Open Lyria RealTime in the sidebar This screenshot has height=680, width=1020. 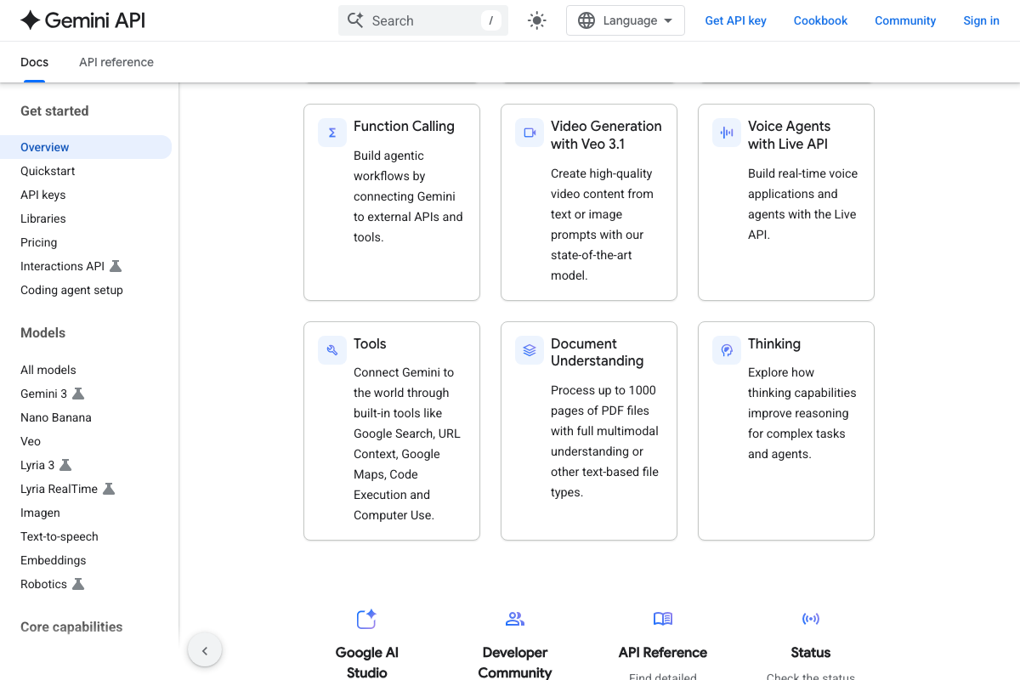[59, 489]
